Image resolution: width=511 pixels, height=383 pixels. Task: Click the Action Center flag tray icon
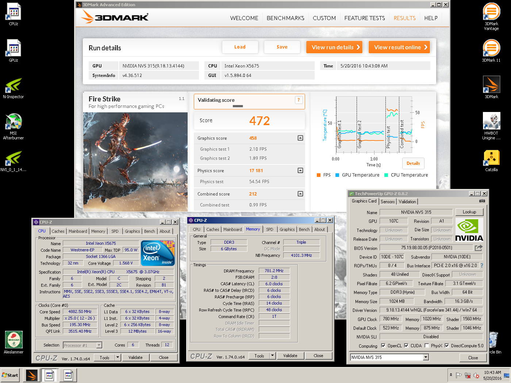(x=459, y=375)
